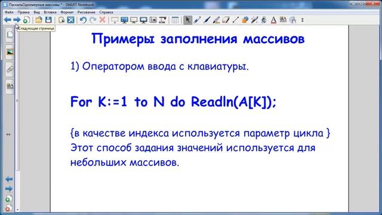Click the blue X delete-page icon

(x=70, y=20)
